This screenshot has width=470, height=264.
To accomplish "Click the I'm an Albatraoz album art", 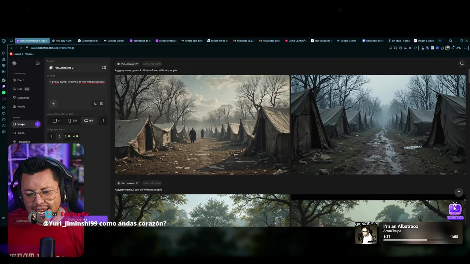I will point(366,232).
